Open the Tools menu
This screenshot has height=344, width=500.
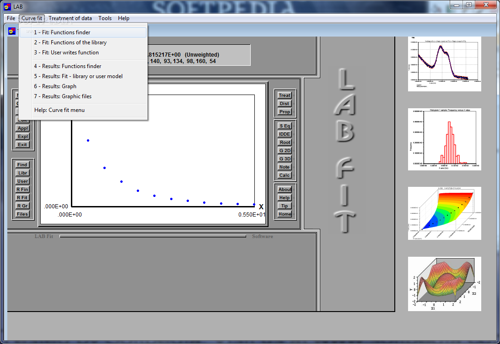(105, 18)
